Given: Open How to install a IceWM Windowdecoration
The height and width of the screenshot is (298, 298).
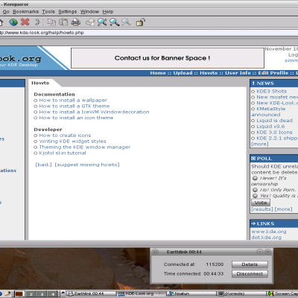Looking at the screenshot, I should (94, 112).
